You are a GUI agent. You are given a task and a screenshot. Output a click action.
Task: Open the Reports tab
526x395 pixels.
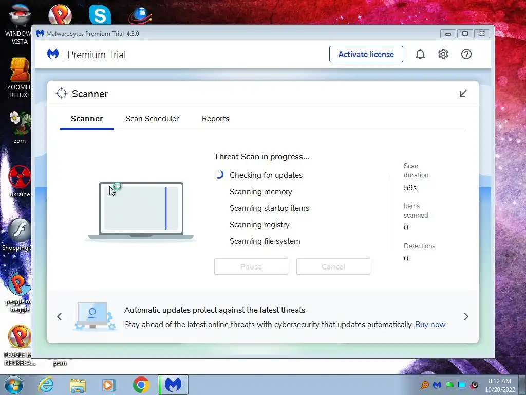tap(215, 119)
